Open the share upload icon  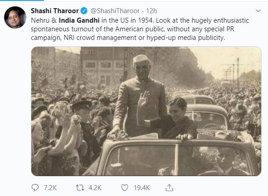[x=169, y=187]
